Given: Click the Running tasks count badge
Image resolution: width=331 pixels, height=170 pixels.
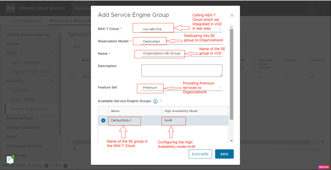Looking at the screenshot, I should click(46, 165).
